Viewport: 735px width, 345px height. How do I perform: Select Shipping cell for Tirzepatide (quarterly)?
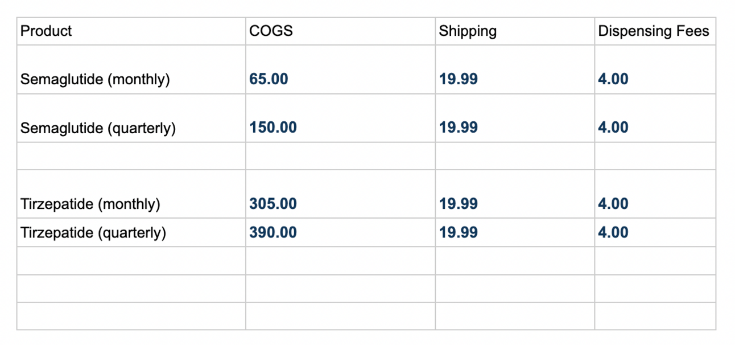pyautogui.click(x=459, y=232)
